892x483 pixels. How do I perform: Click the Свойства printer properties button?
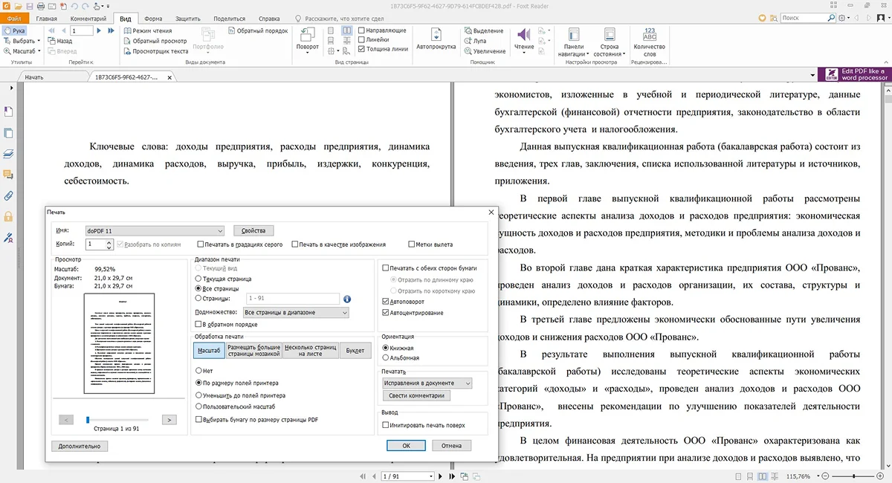tap(253, 230)
